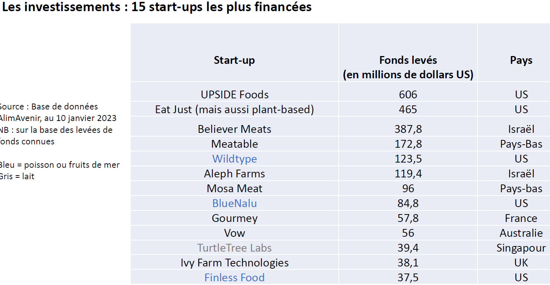This screenshot has height=285, width=550.
Task: Click the Fonds levés column header
Action: click(408, 67)
